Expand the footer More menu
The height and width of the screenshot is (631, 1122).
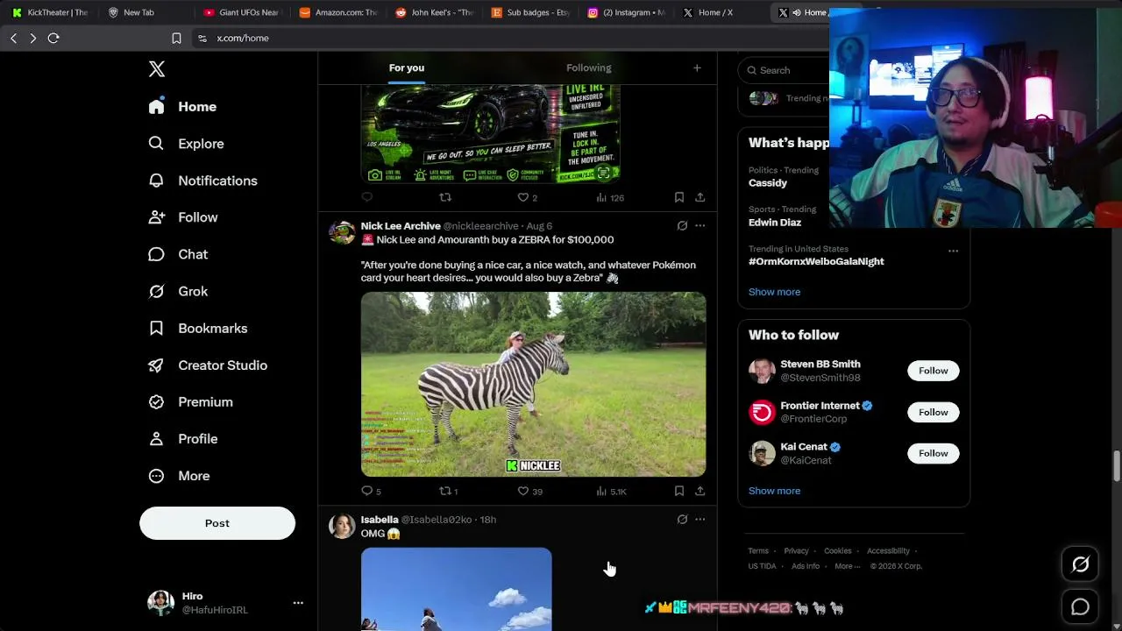tap(848, 566)
